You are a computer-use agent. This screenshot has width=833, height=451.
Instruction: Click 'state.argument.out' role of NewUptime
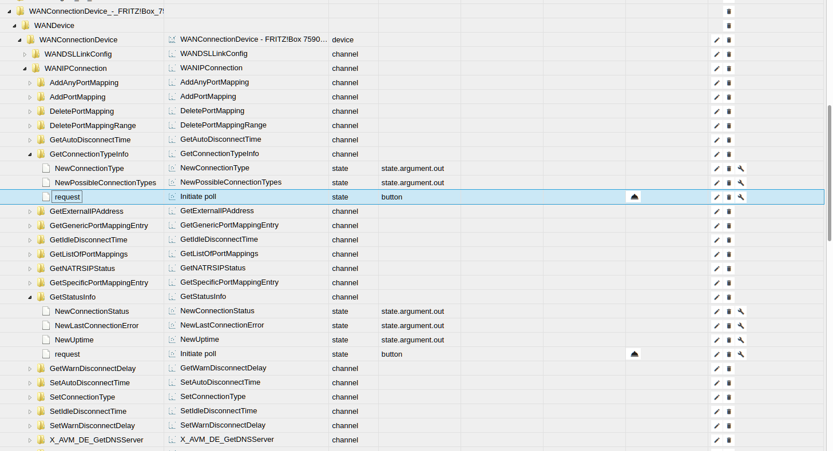[412, 340]
